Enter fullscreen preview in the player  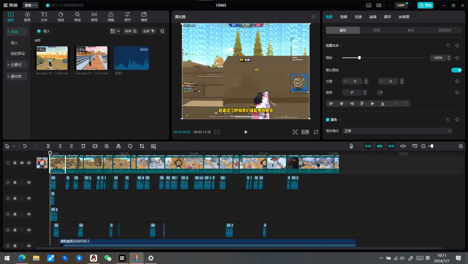click(x=316, y=132)
